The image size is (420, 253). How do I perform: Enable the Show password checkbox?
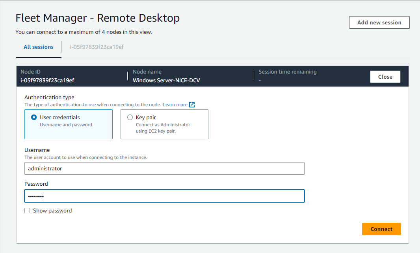[27, 211]
